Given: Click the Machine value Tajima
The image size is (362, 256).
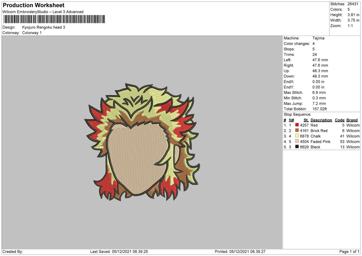Looking at the screenshot, I should coord(319,38).
